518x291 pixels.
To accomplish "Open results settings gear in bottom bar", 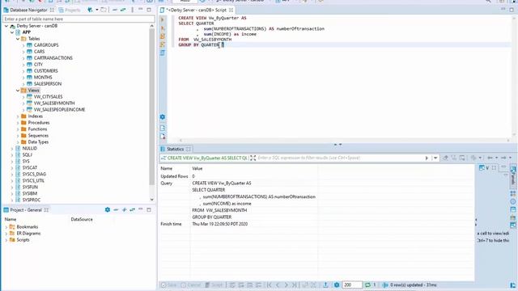I will pyautogui.click(x=337, y=285).
